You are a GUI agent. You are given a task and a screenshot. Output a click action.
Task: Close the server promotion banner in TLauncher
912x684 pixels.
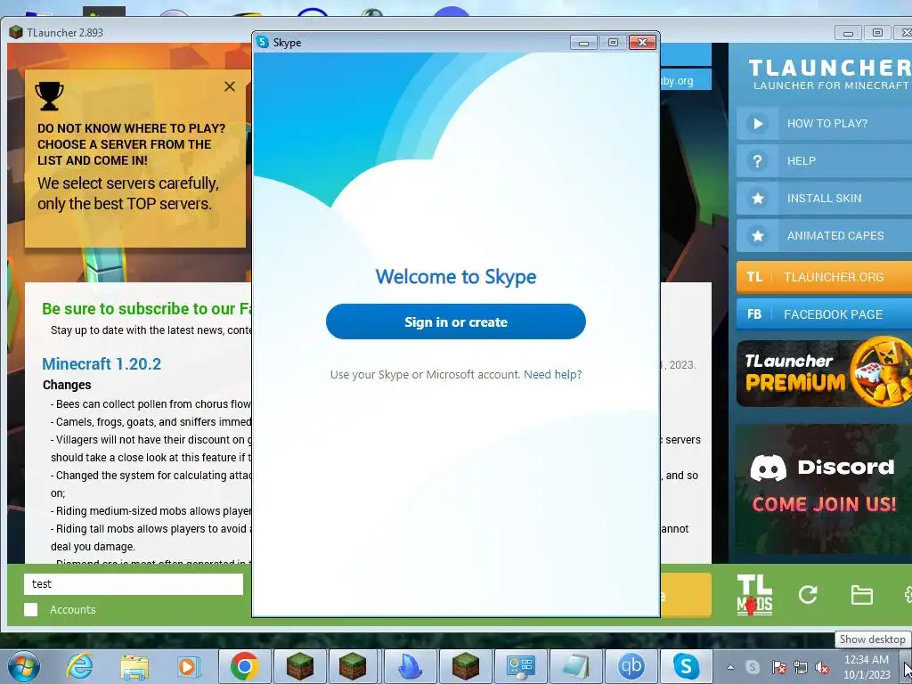pyautogui.click(x=230, y=86)
